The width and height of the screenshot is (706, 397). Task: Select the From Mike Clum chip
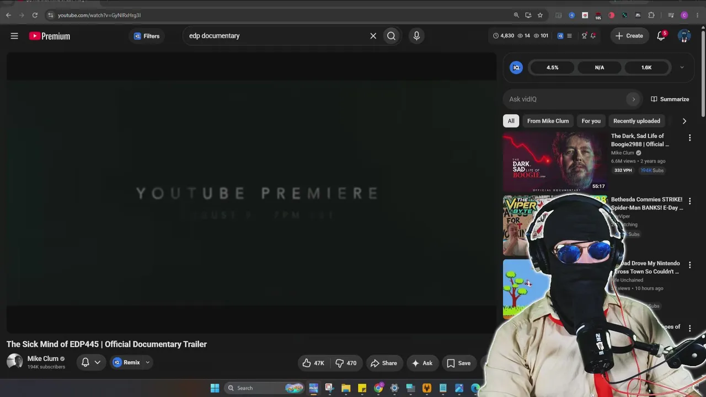(548, 121)
